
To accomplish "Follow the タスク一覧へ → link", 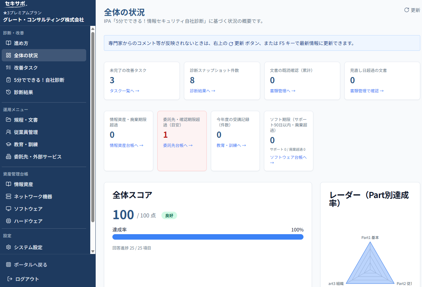I will [x=124, y=91].
